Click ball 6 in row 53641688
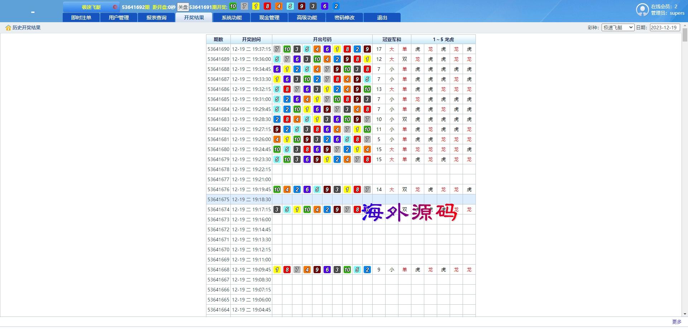The image size is (688, 329). point(277,69)
